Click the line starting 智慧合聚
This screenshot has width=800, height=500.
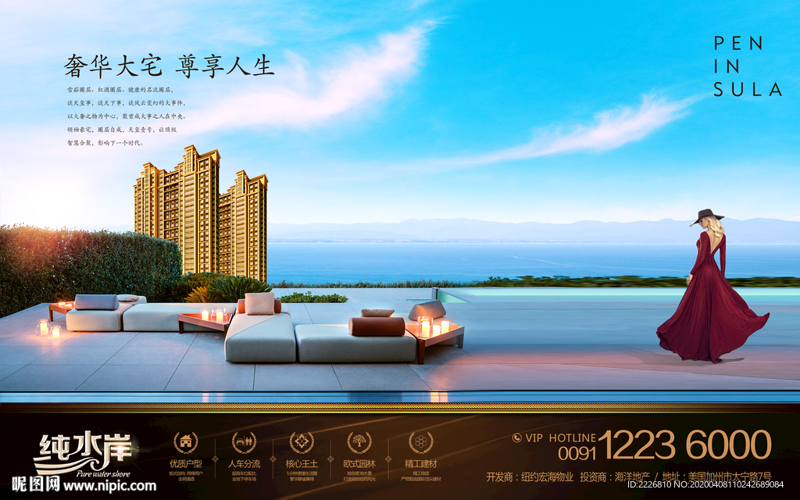(x=105, y=143)
